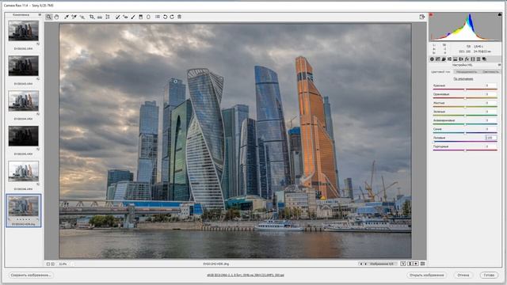Rotate image 90 degrees clockwise
This screenshot has width=507, height=285.
pos(172,17)
